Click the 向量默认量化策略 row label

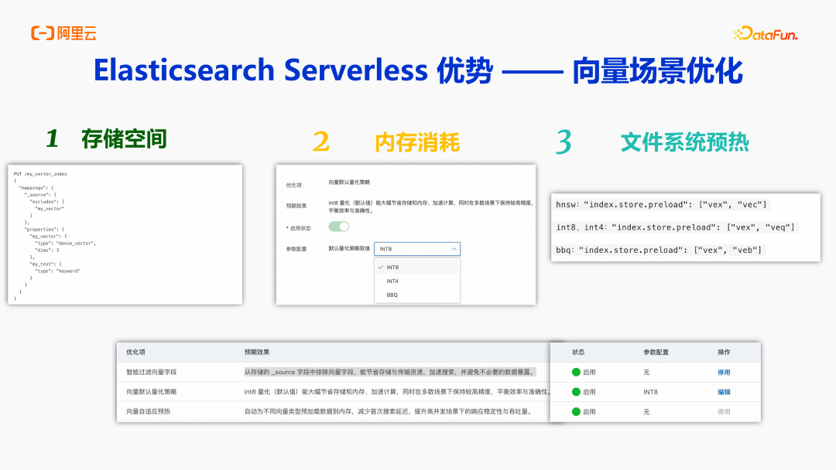coord(152,392)
